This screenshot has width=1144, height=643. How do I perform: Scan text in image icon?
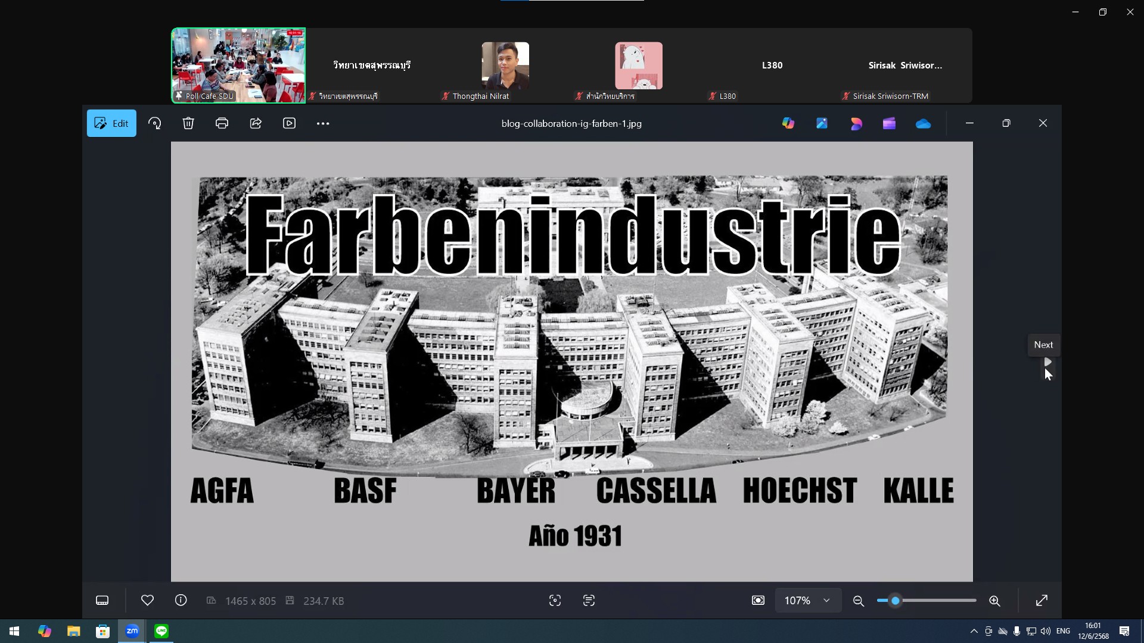[x=589, y=601]
